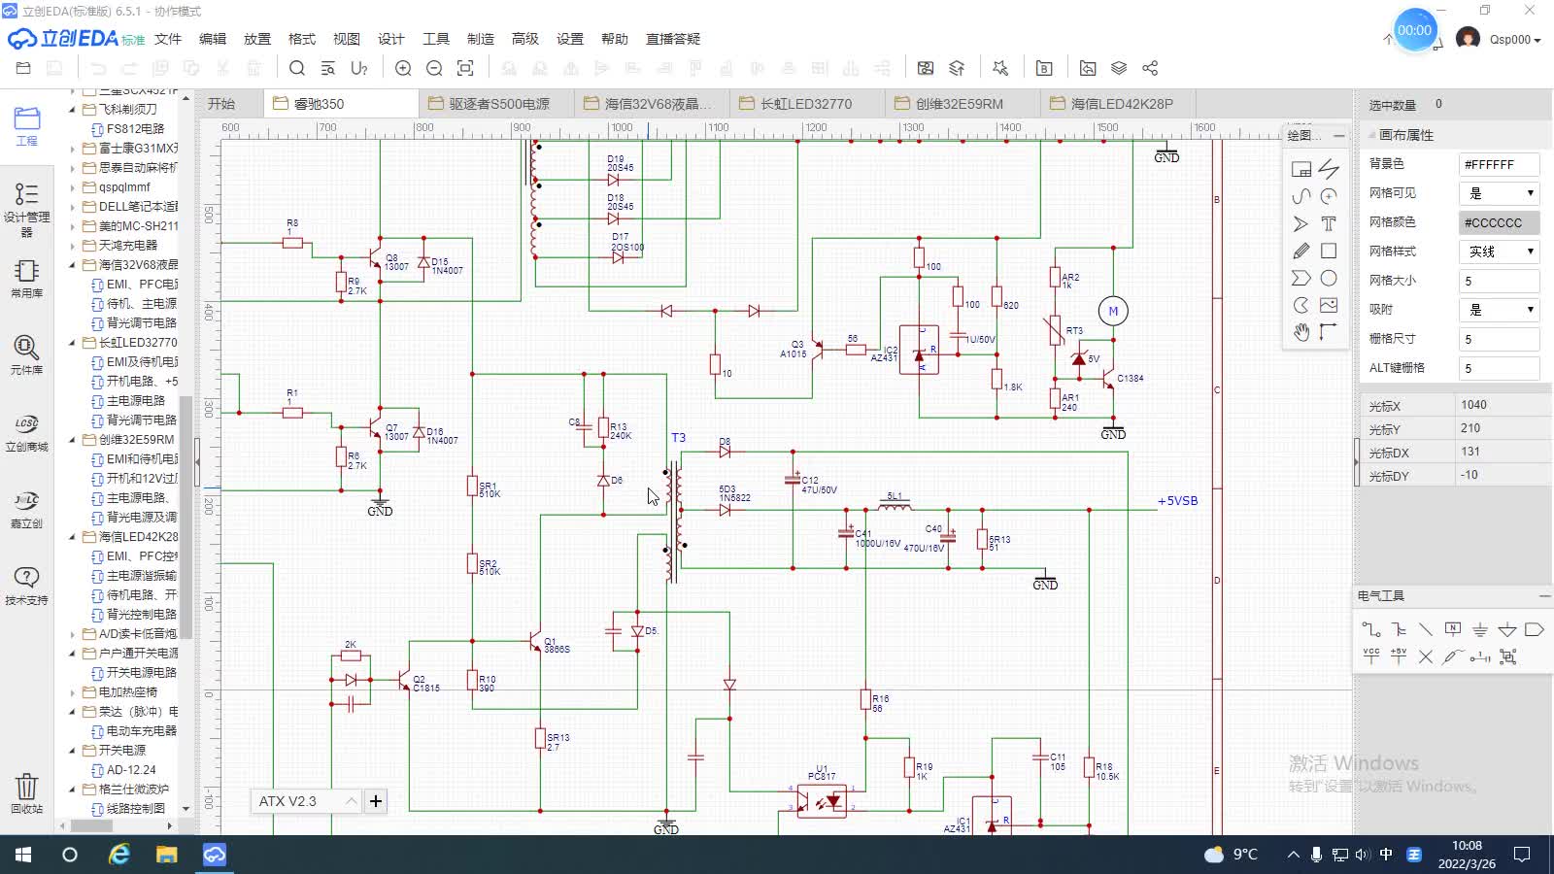Open the 直播答疑 menu
The image size is (1554, 874).
[x=673, y=39]
